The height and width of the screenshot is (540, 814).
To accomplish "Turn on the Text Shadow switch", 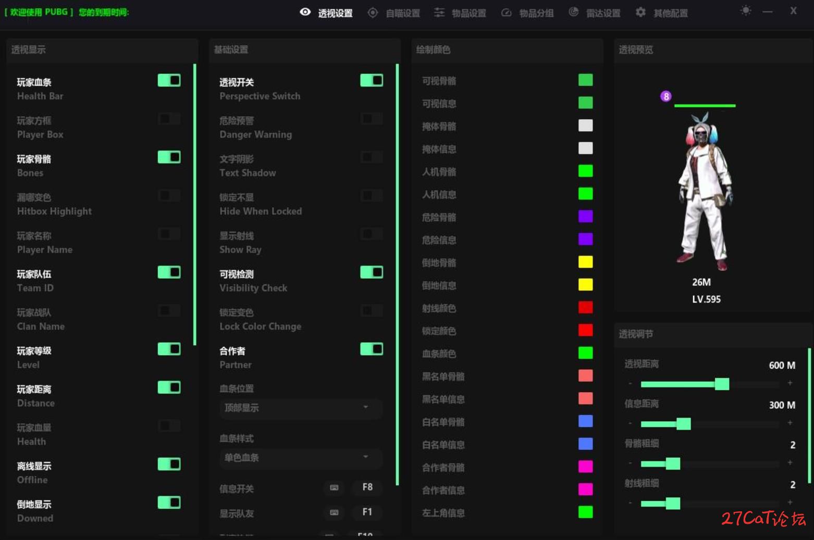I will (x=372, y=157).
